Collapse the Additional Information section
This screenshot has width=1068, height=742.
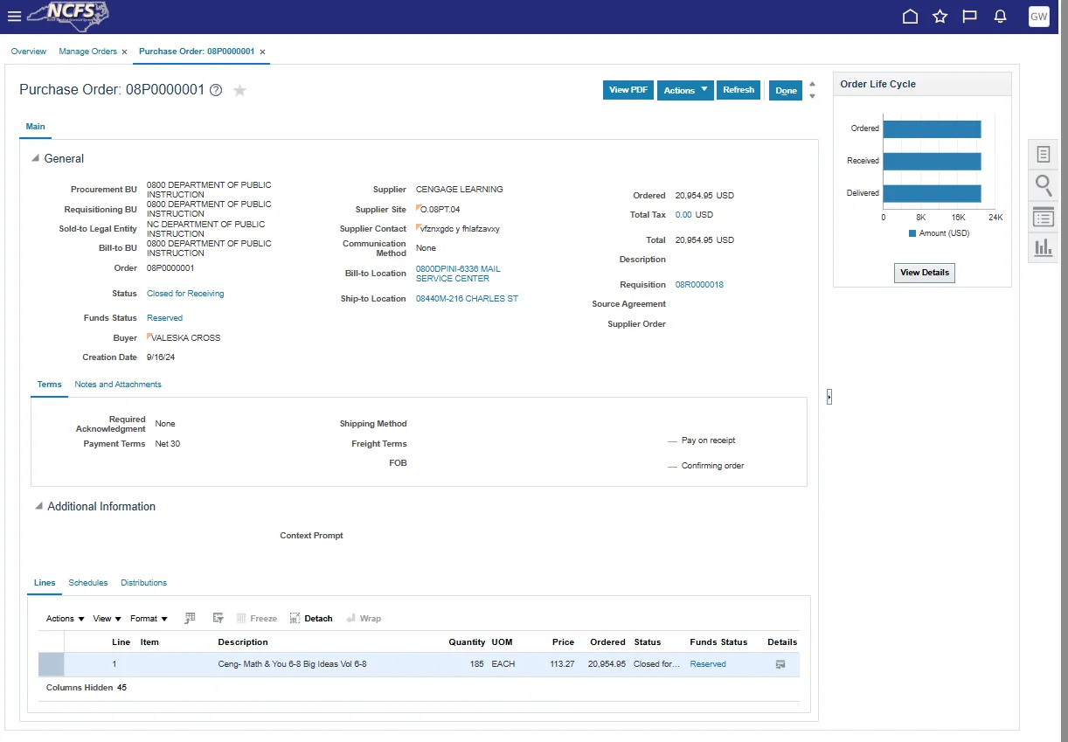coord(38,507)
